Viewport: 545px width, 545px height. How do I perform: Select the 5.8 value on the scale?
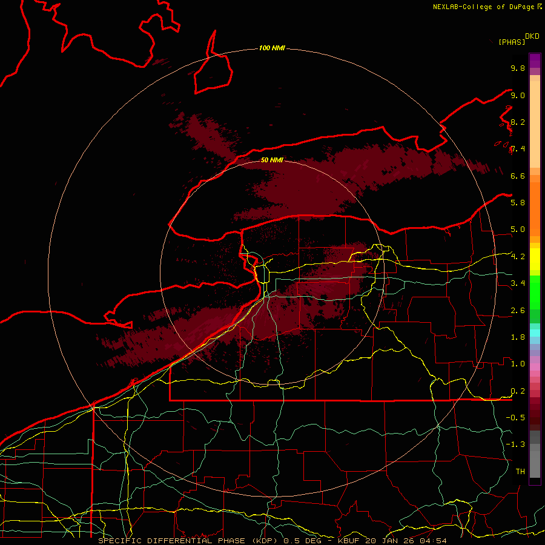518,202
